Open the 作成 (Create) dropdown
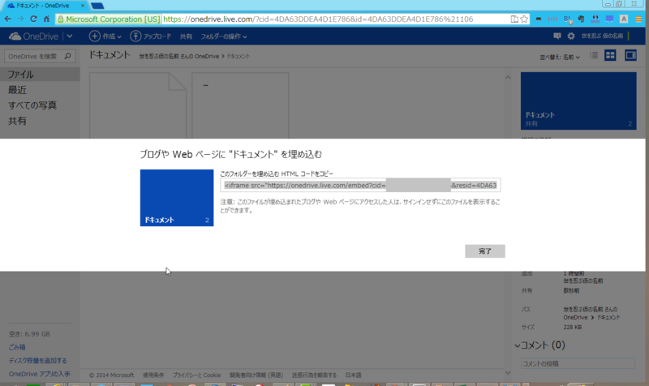 [x=105, y=36]
